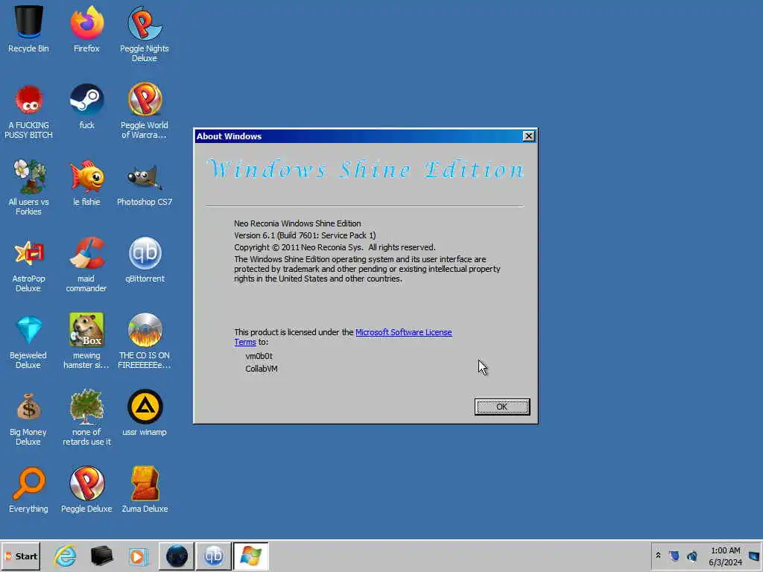Select the red fuzzy creature desktop icon
This screenshot has height=572, width=763.
pyautogui.click(x=29, y=111)
